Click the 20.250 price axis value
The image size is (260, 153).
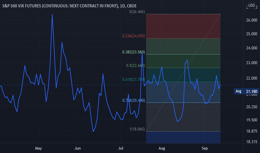(252, 107)
